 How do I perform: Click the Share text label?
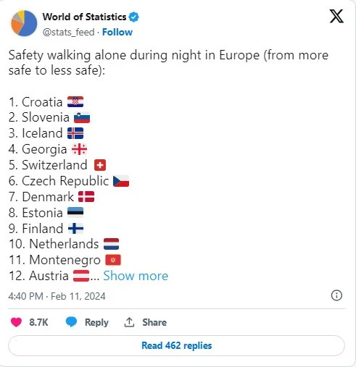154,322
